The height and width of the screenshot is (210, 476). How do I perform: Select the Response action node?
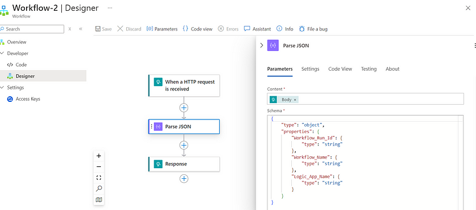[x=184, y=164]
